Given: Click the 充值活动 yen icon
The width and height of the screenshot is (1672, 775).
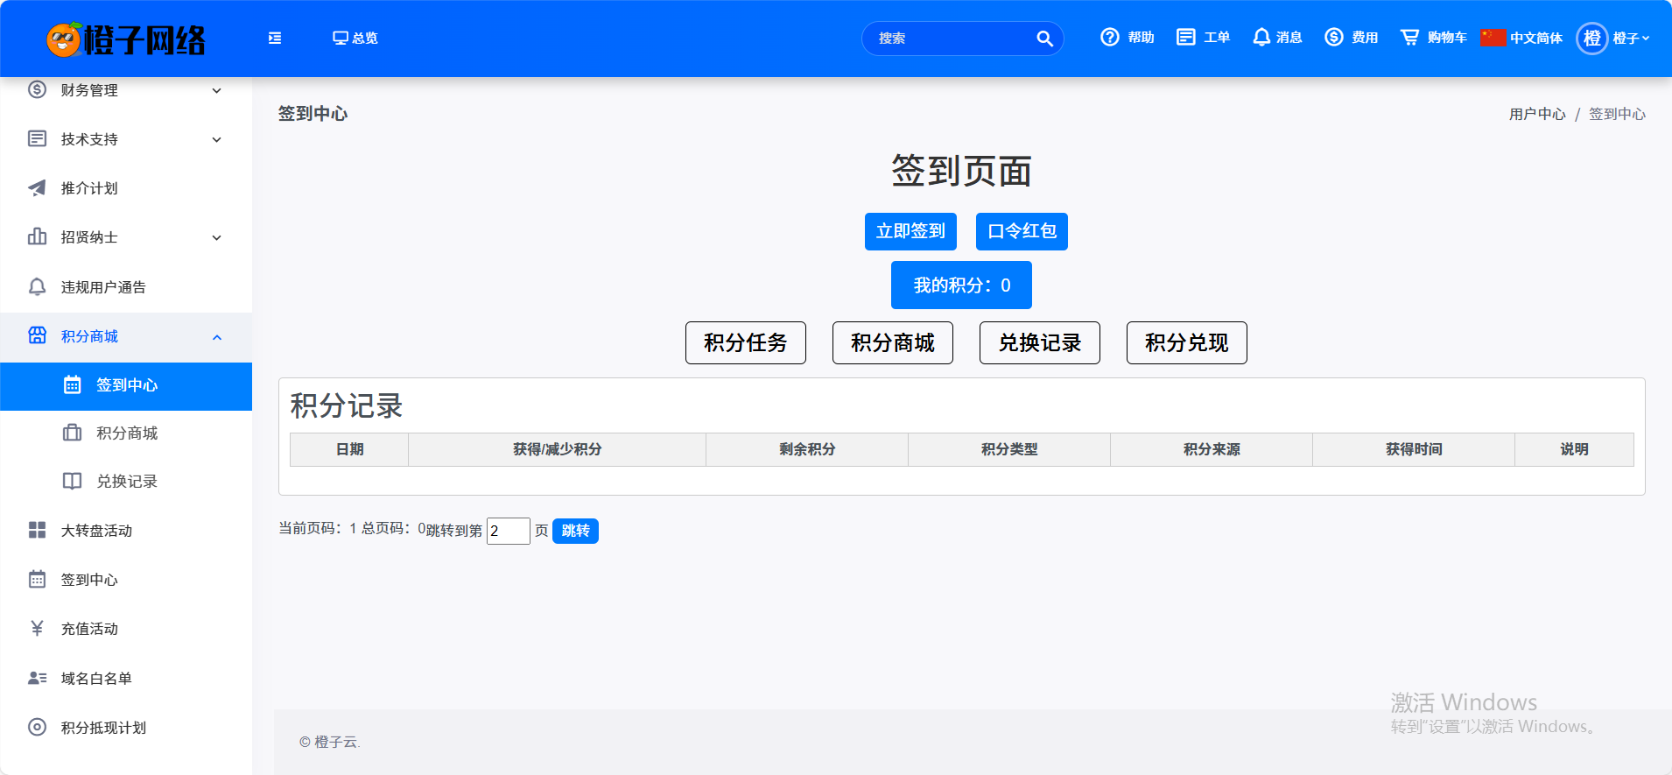Looking at the screenshot, I should (x=37, y=628).
